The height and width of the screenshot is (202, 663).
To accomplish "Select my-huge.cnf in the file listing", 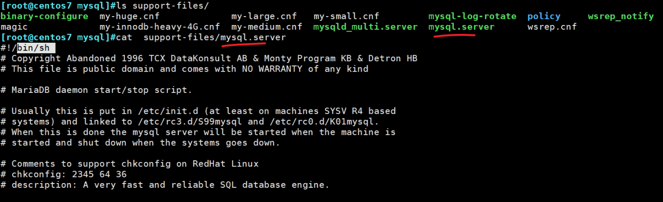I will [x=129, y=16].
